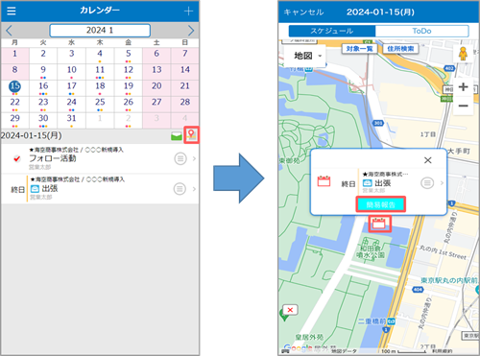480x356 pixels.
Task: Drop the Street View pegman on the map
Action: pos(463,54)
